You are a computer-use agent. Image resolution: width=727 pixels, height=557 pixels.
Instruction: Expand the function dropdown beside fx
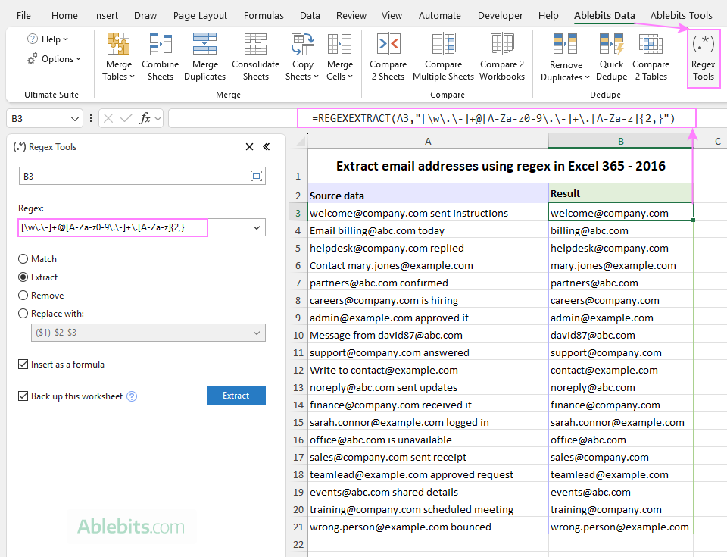(158, 119)
